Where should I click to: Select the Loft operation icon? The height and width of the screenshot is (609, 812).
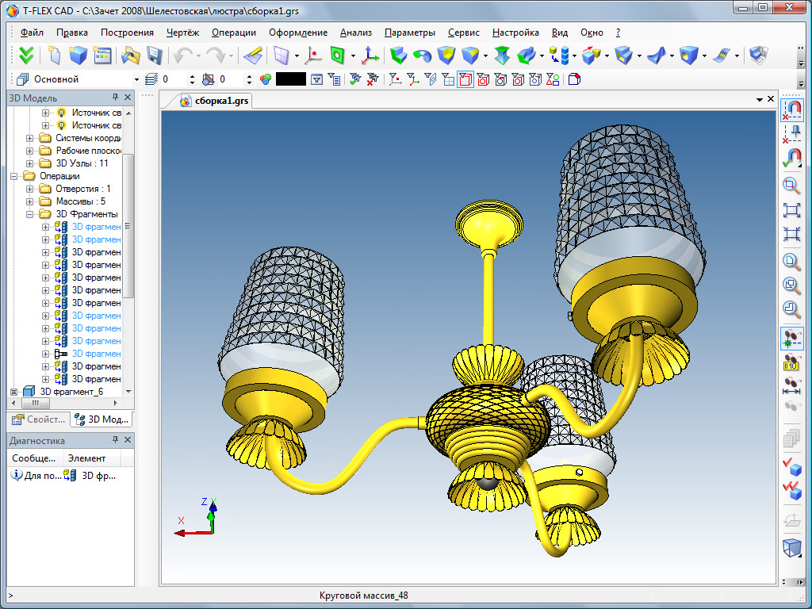click(x=502, y=55)
